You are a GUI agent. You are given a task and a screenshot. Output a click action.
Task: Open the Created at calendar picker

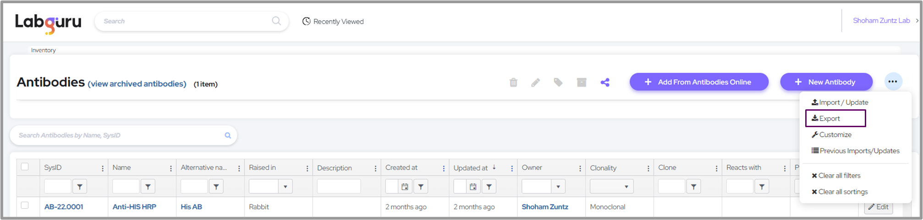click(x=405, y=187)
